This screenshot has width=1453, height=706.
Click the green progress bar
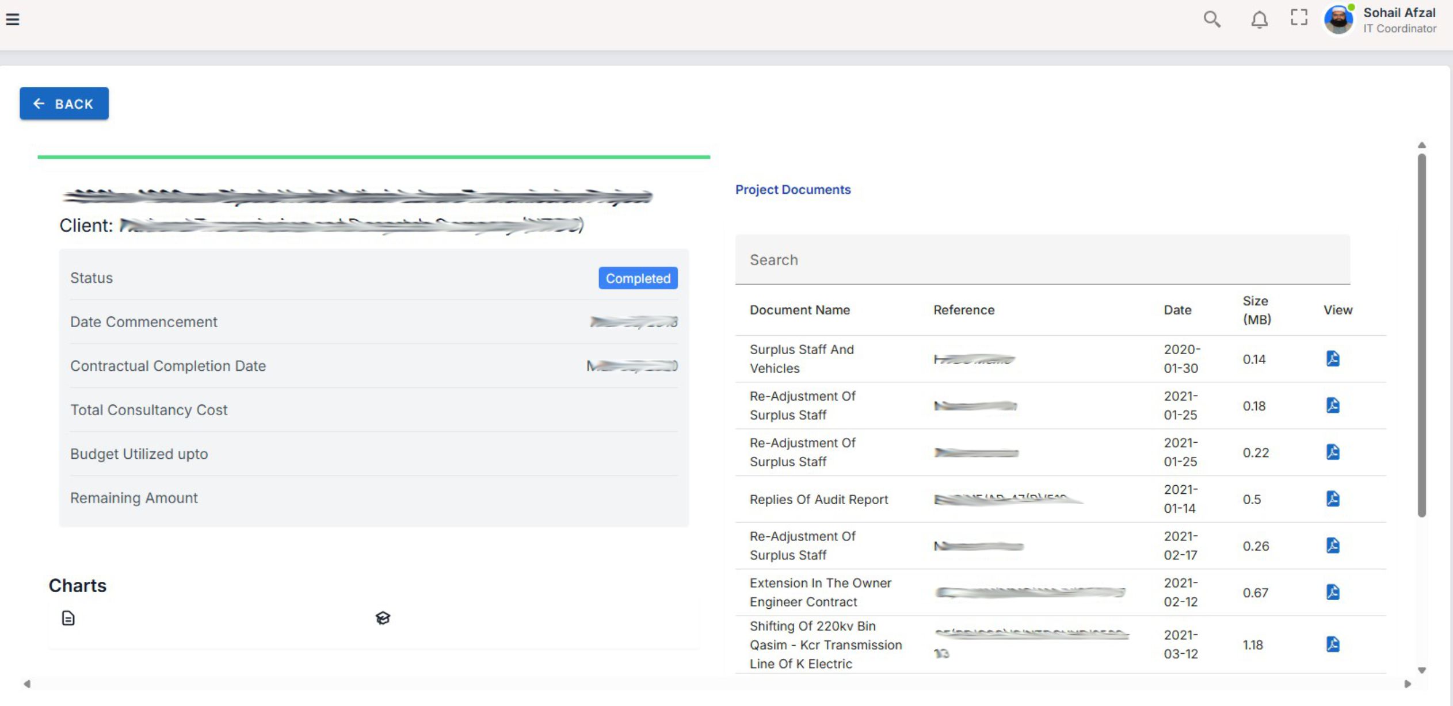(x=373, y=156)
